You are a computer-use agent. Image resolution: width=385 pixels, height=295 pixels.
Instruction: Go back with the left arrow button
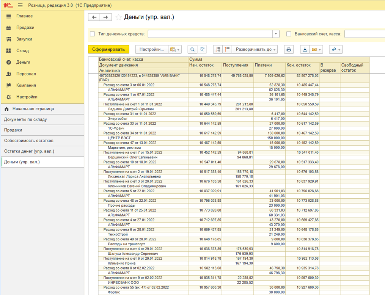pos(94,17)
